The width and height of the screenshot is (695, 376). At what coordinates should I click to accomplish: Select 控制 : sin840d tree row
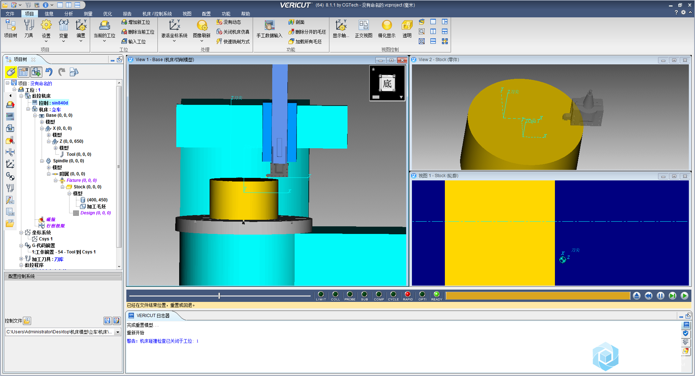pyautogui.click(x=53, y=103)
